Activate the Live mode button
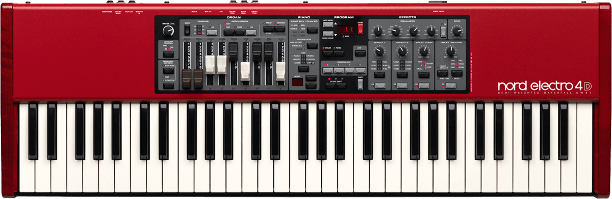The height and width of the screenshot is (199, 612). pos(360,53)
